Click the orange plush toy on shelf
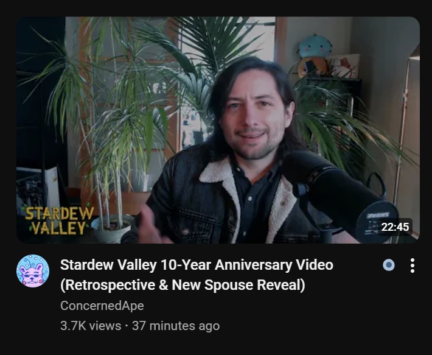This screenshot has width=432, height=355. [x=313, y=67]
